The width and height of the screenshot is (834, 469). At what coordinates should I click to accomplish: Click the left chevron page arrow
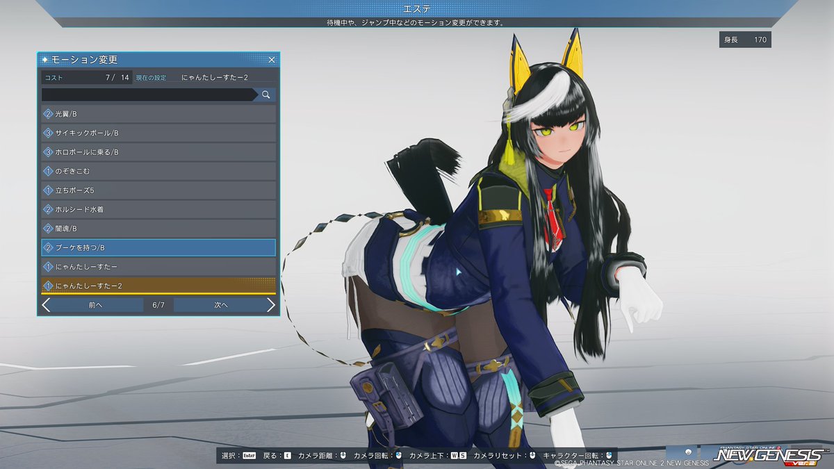(46, 305)
